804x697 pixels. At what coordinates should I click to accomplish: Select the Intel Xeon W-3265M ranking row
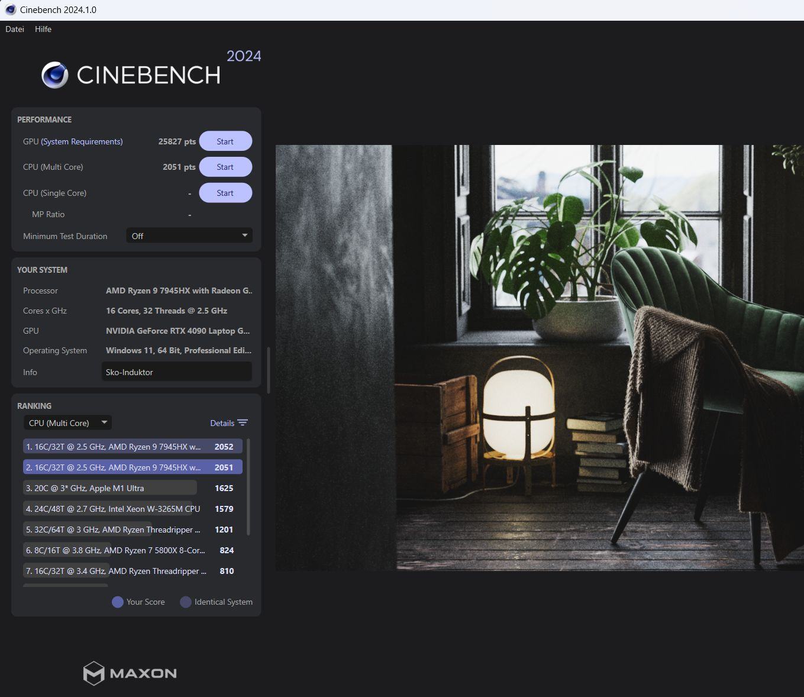pyautogui.click(x=133, y=509)
